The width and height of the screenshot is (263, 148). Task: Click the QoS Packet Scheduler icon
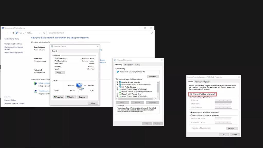120,87
